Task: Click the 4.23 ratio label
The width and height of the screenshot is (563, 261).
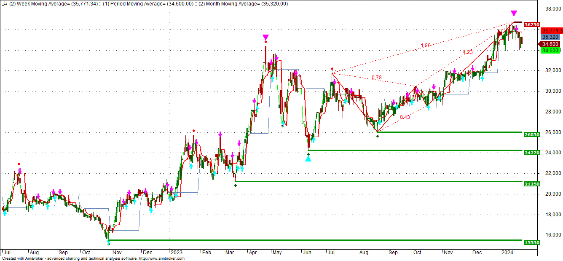Action: (x=467, y=52)
